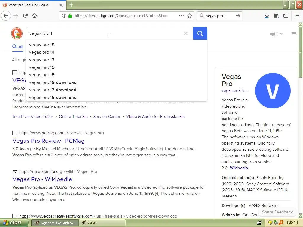
Task: Bookmark this page with the star
Action: click(190, 16)
